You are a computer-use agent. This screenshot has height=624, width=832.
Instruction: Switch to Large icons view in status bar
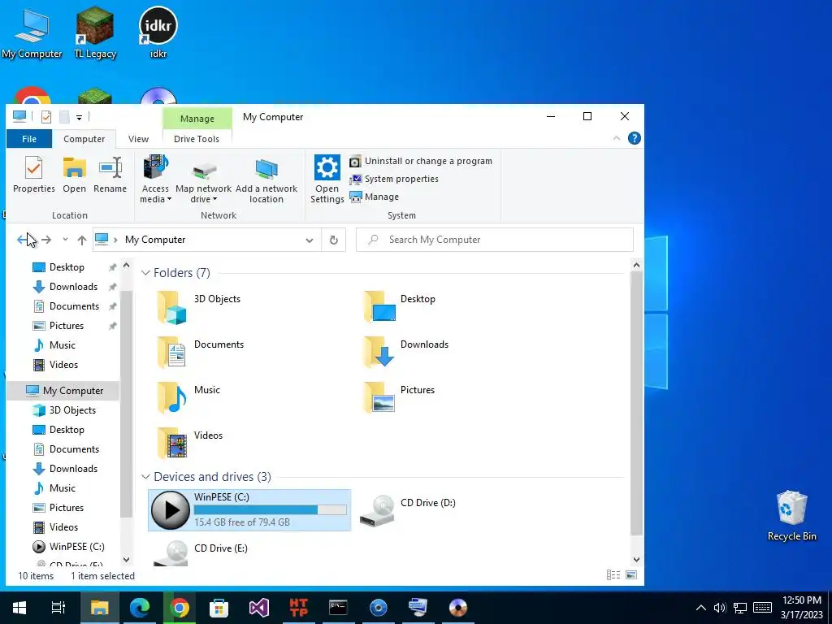[x=630, y=574]
